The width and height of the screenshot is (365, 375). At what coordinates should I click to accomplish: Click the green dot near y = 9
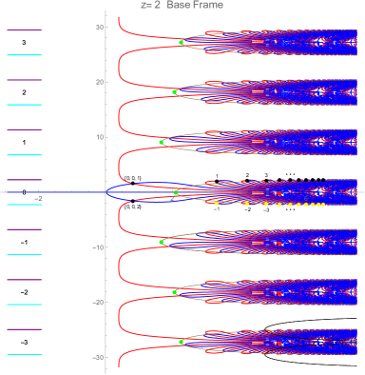tap(162, 143)
